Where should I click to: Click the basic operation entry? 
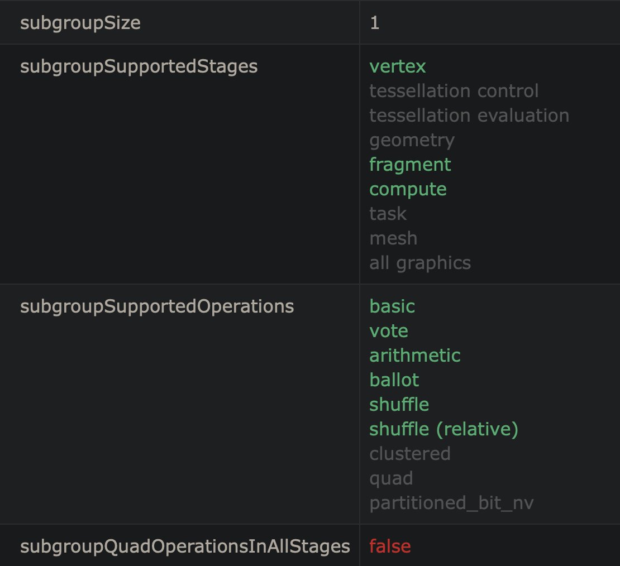[x=392, y=306]
